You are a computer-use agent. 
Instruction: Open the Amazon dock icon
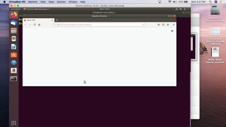click(14, 71)
